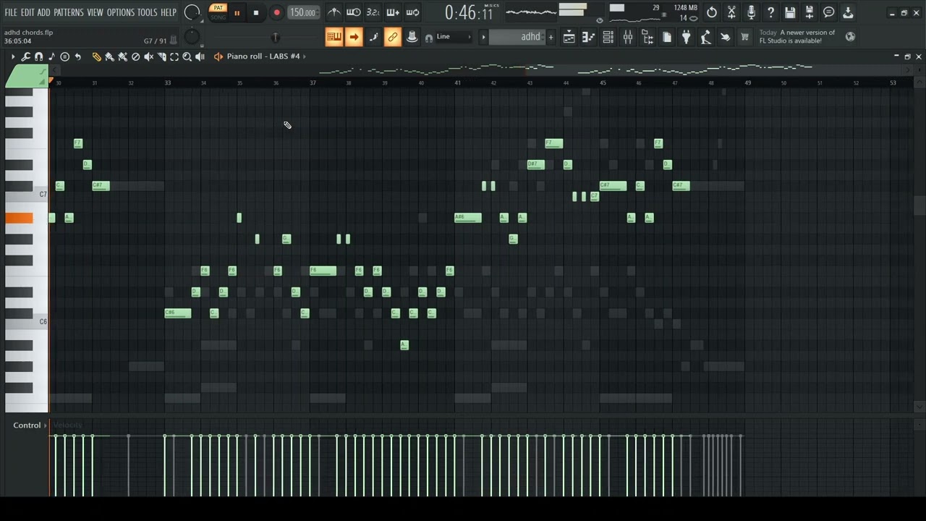The height and width of the screenshot is (521, 926).
Task: Open the piano roll menu arrow
Action: (12, 56)
